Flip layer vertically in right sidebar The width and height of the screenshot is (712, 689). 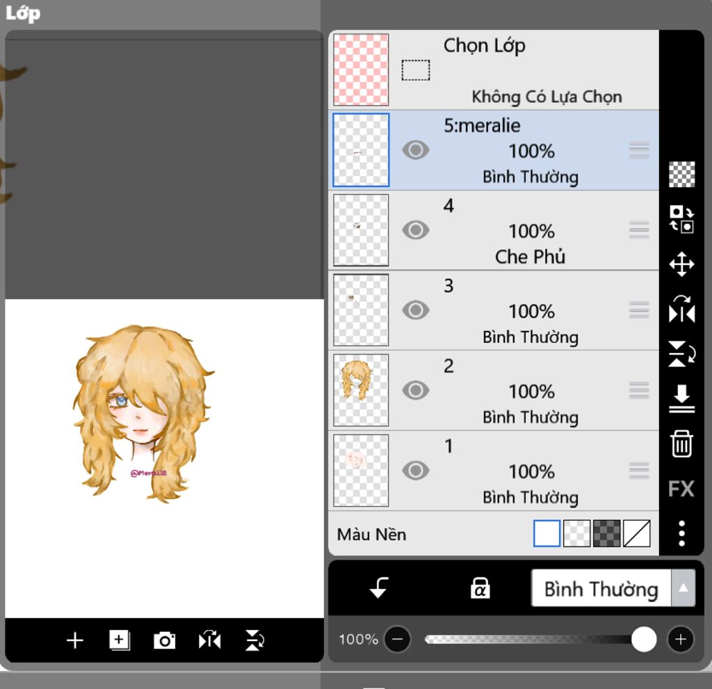[681, 354]
